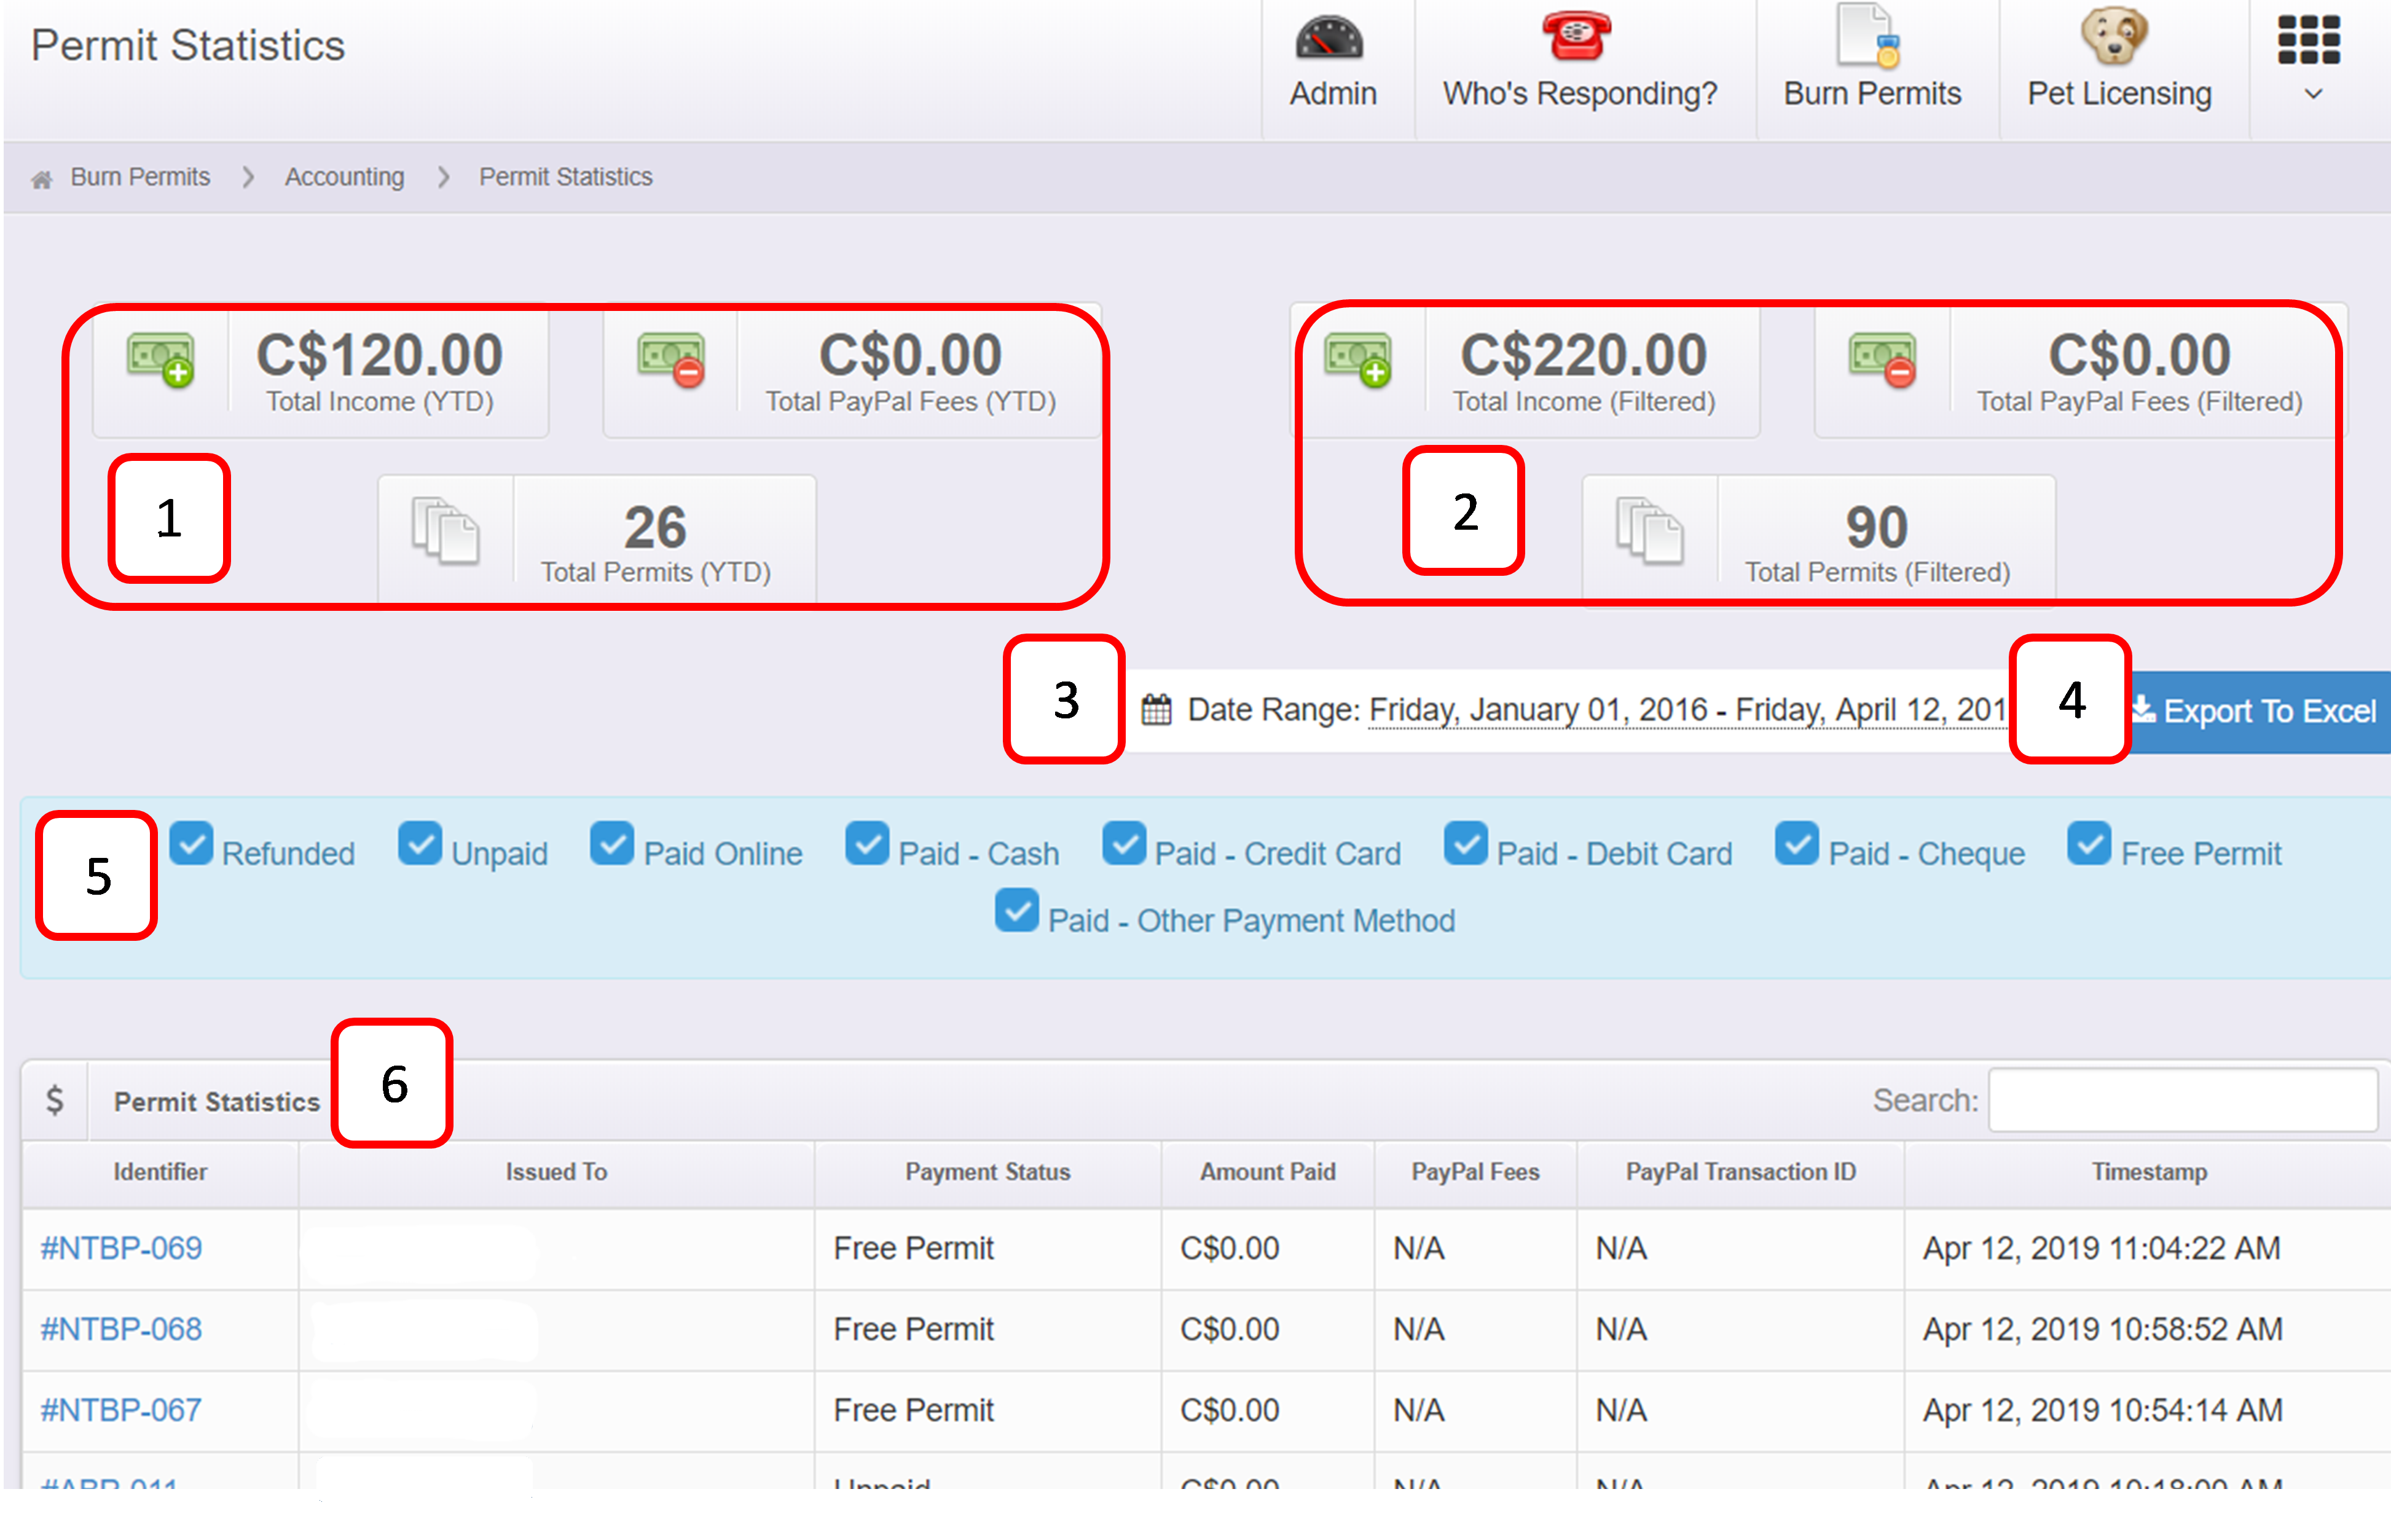This screenshot has height=1540, width=2391.
Task: Click the home icon in breadcrumb
Action: pyautogui.click(x=41, y=180)
